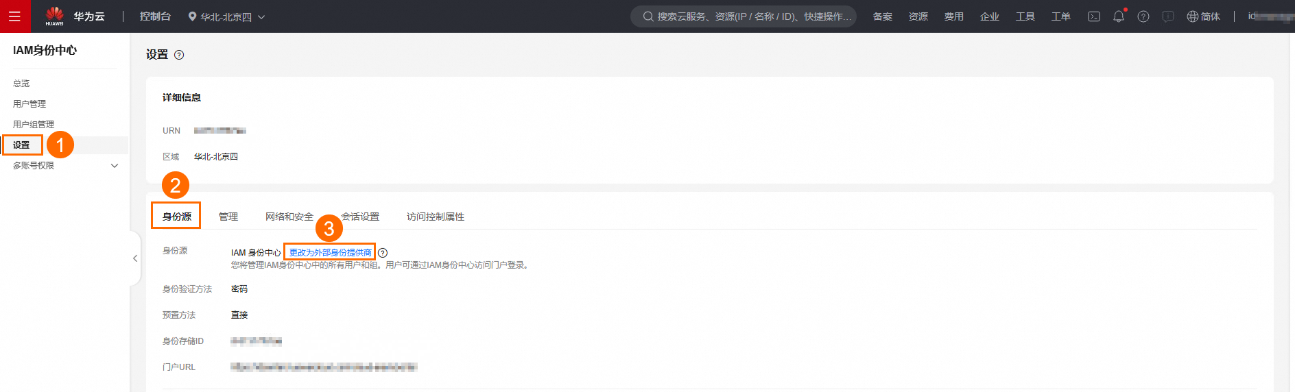Viewport: 1295px width, 392px height.
Task: Open the 企业 top menu
Action: [990, 16]
